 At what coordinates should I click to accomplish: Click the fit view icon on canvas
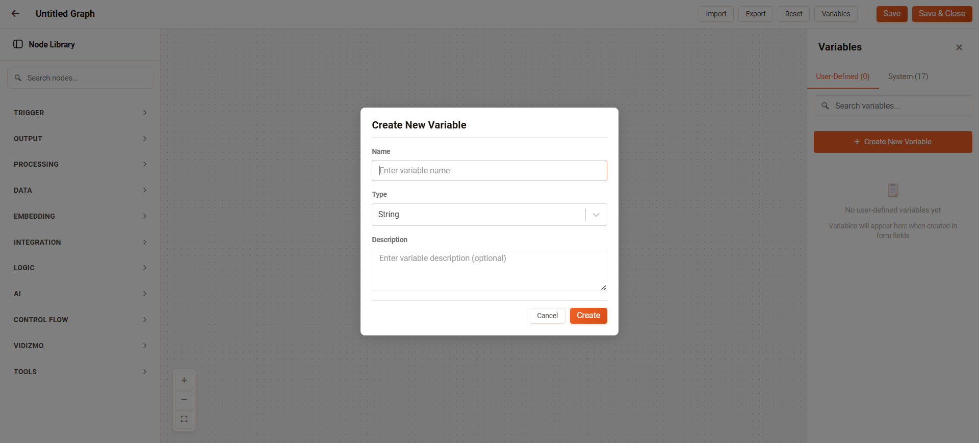[184, 419]
